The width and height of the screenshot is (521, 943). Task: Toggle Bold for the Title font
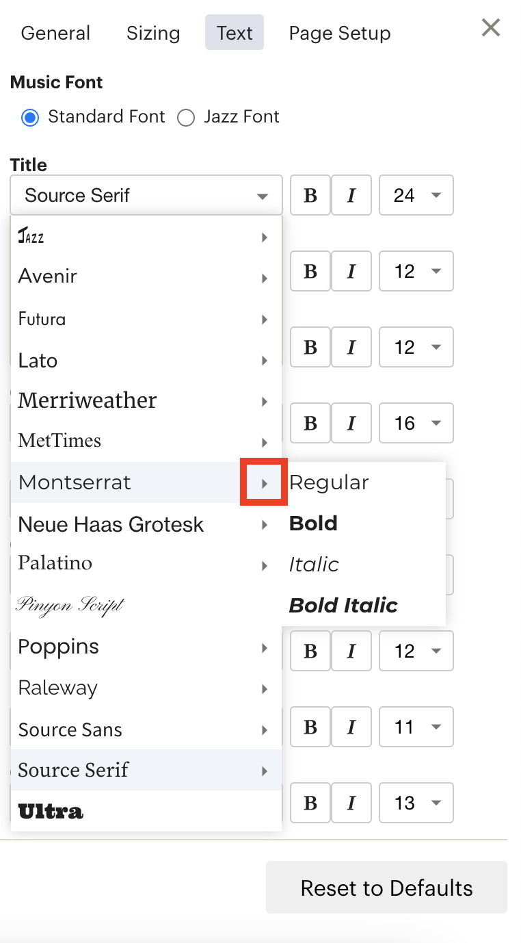point(310,195)
